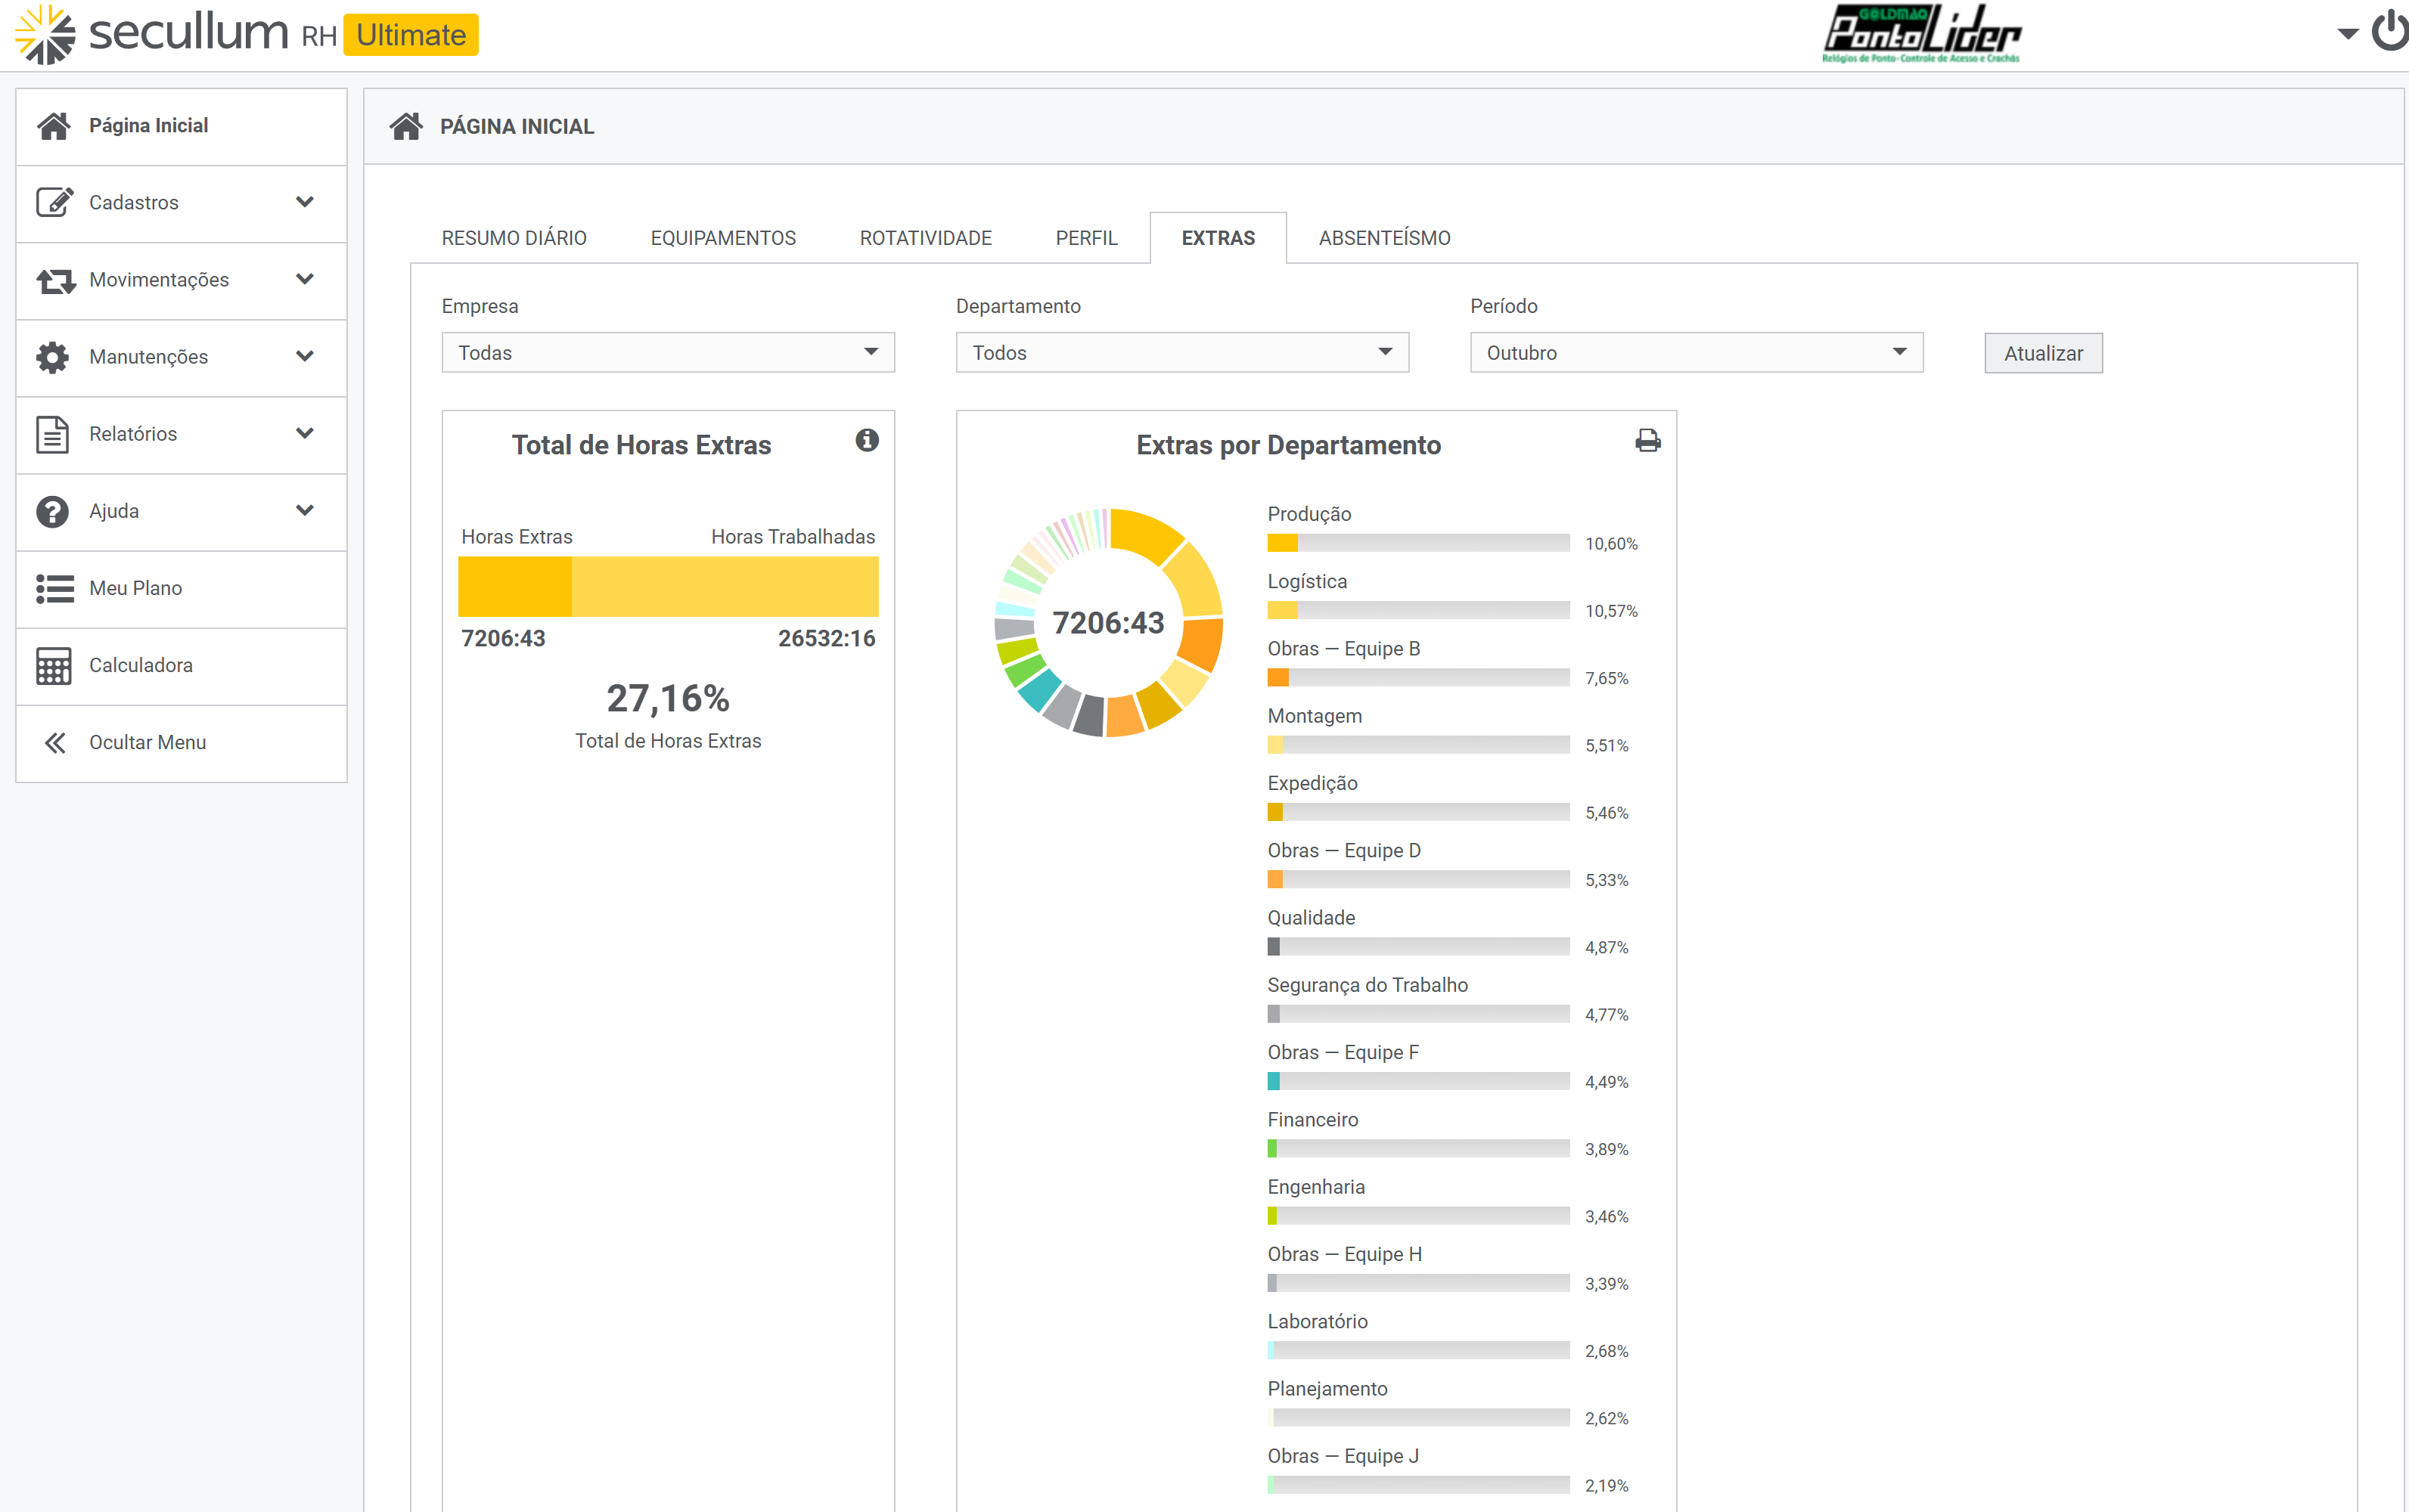Click Ocultar Menu to hide sidebar
The image size is (2409, 1512).
[181, 743]
